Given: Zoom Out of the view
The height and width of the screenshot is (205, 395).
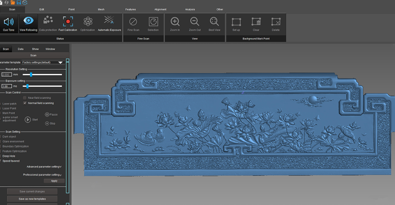Looking at the screenshot, I should pos(194,22).
